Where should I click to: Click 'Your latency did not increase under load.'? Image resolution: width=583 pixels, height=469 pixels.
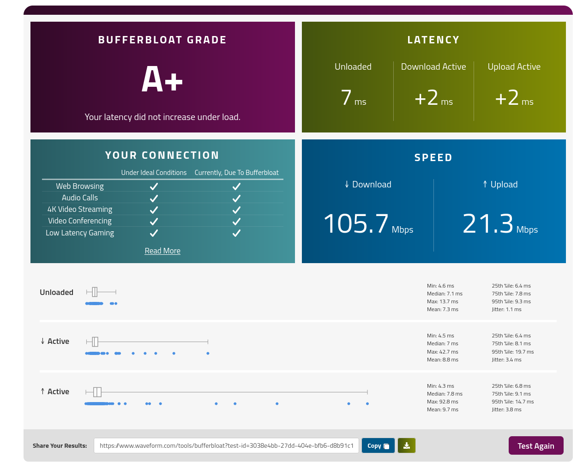point(162,117)
